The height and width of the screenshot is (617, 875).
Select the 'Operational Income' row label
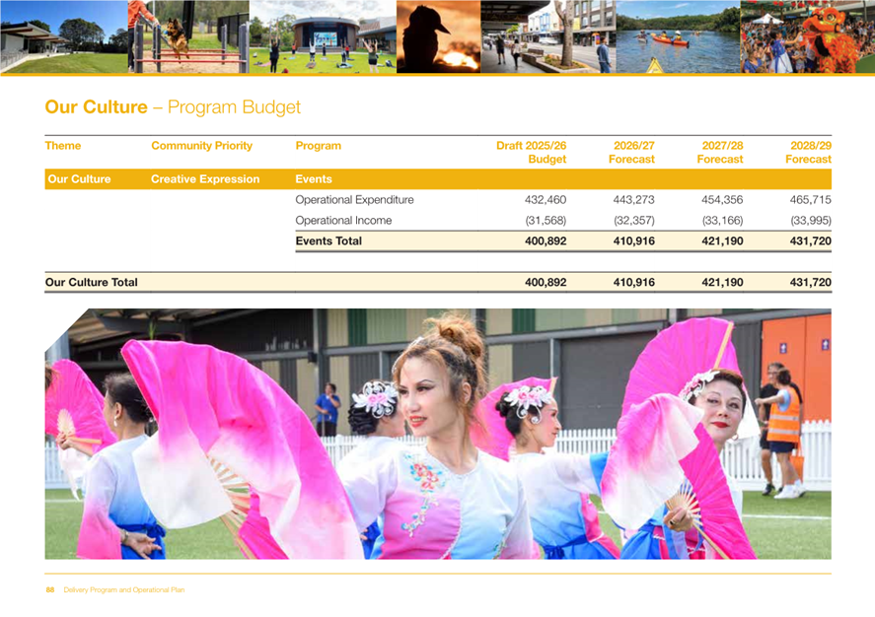(343, 221)
